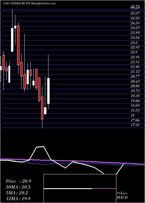Click the 24.23 price axis label
The height and width of the screenshot is (203, 145).
click(x=135, y=28)
